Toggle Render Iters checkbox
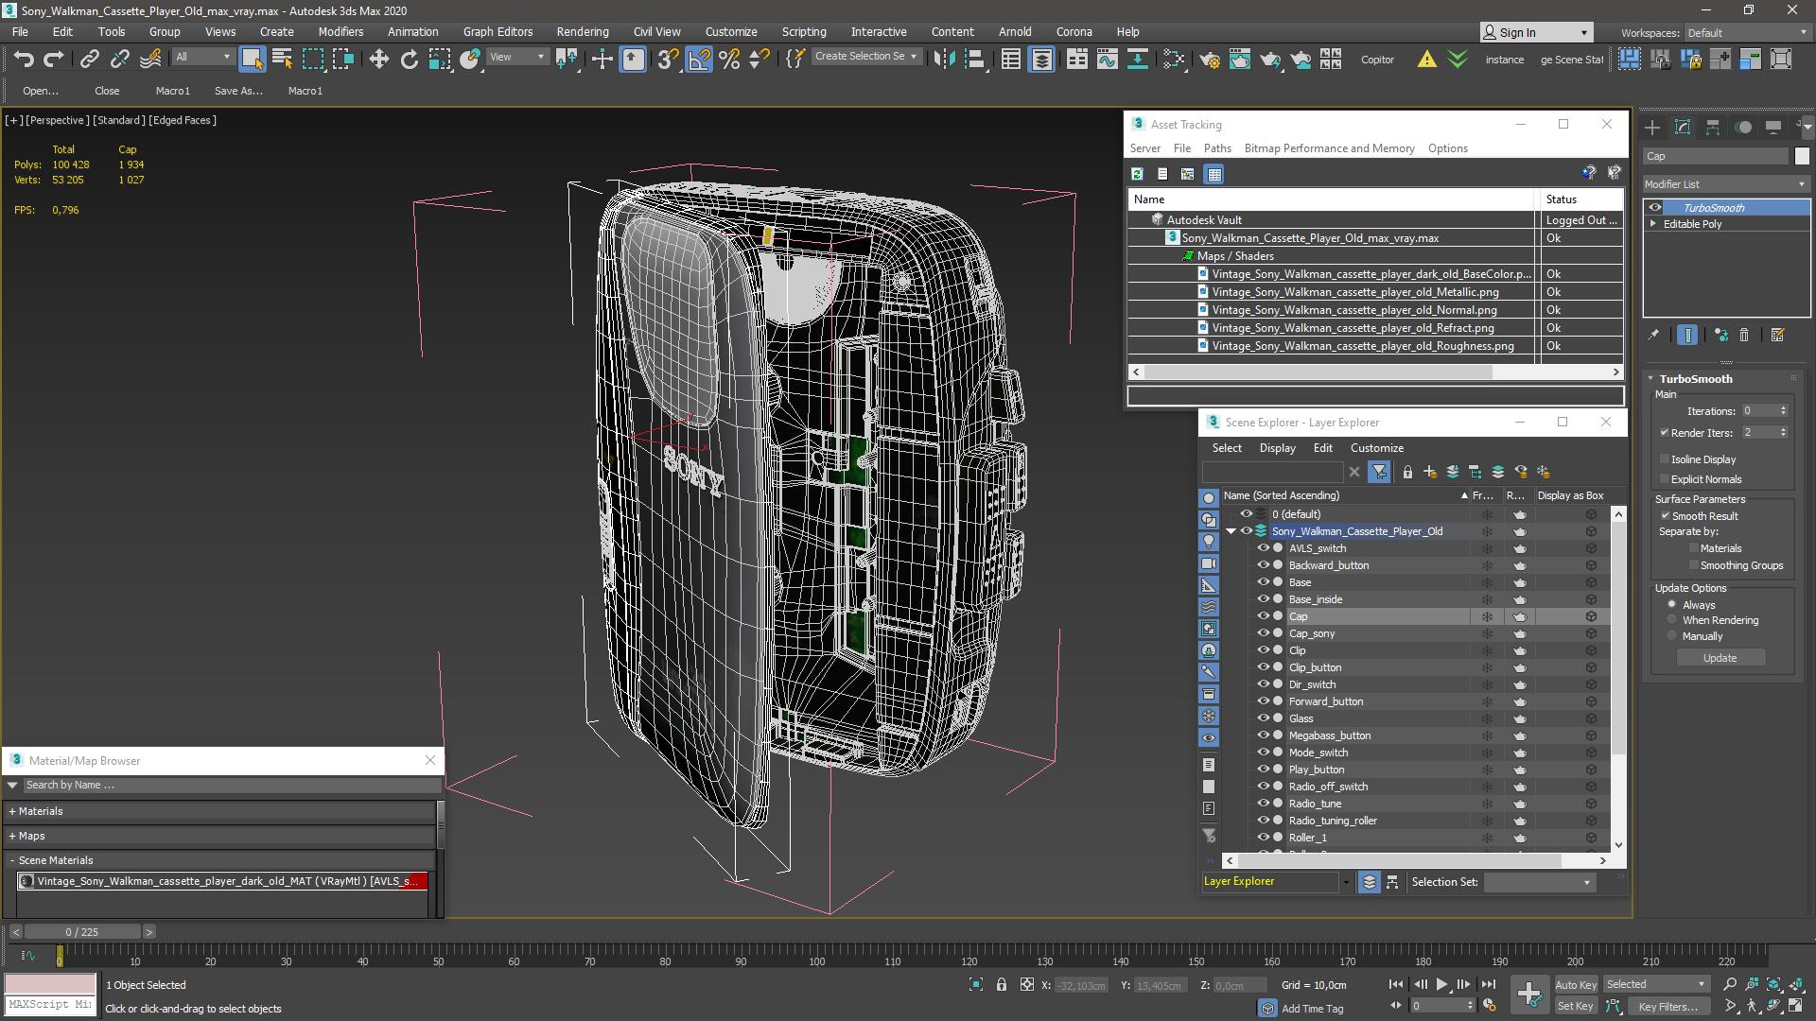 point(1664,433)
